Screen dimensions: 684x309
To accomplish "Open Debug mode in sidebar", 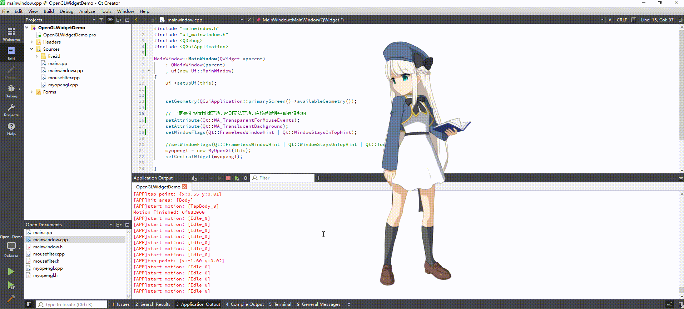I will tap(11, 91).
